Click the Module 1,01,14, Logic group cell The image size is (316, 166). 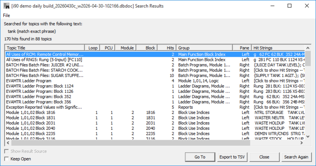point(198,81)
